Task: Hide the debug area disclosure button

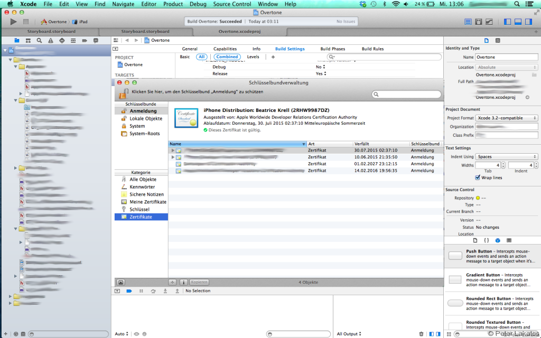Action: coord(117,291)
